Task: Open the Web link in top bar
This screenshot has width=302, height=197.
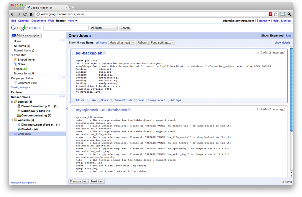Action: [x=51, y=21]
